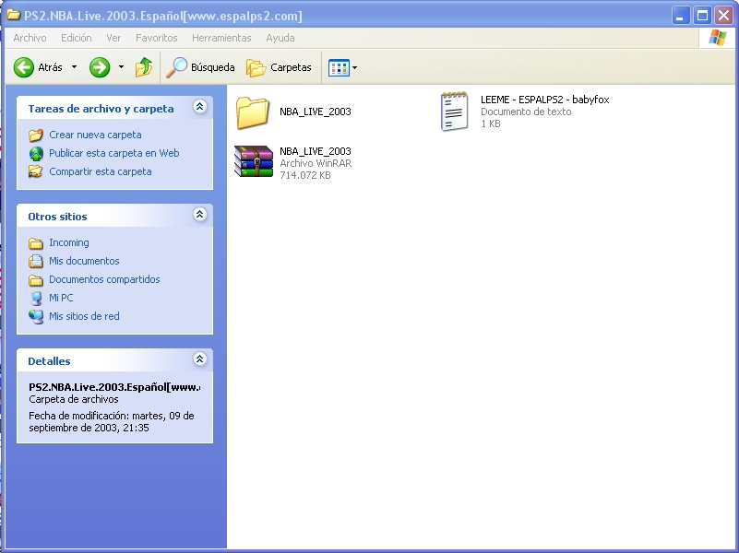Select the LEEME text document icon
The image size is (739, 553).
click(454, 112)
